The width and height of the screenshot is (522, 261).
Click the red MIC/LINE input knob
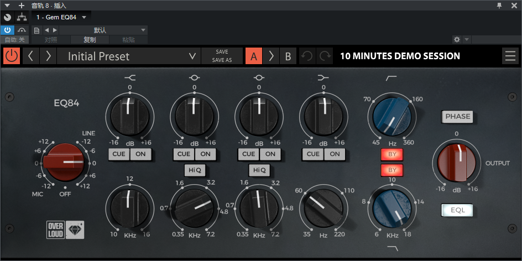[x=65, y=163]
